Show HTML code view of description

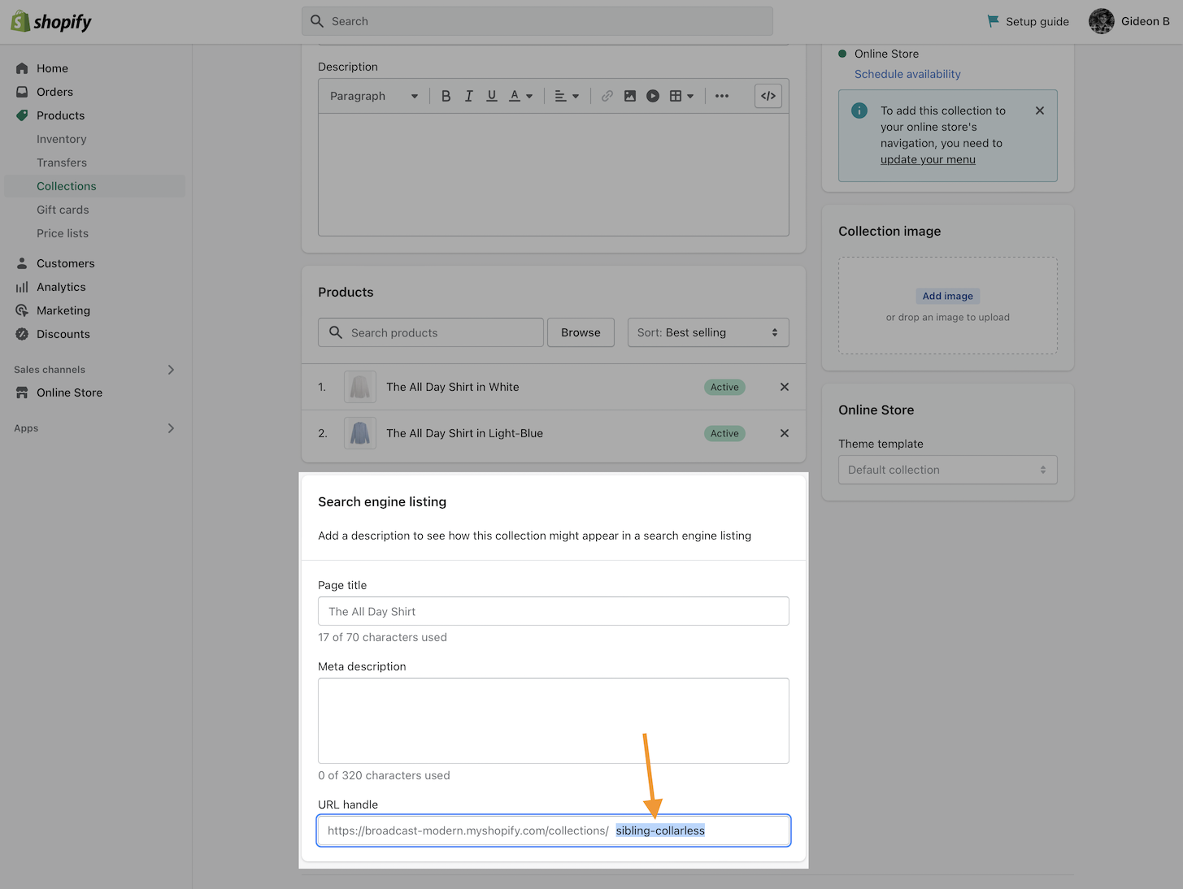[x=768, y=96]
